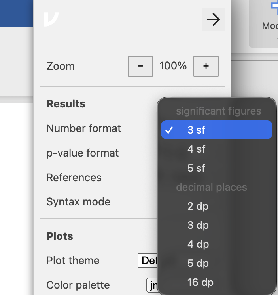278x295 pixels.
Task: Click the jamovi logo in panel header
Action: [x=51, y=19]
